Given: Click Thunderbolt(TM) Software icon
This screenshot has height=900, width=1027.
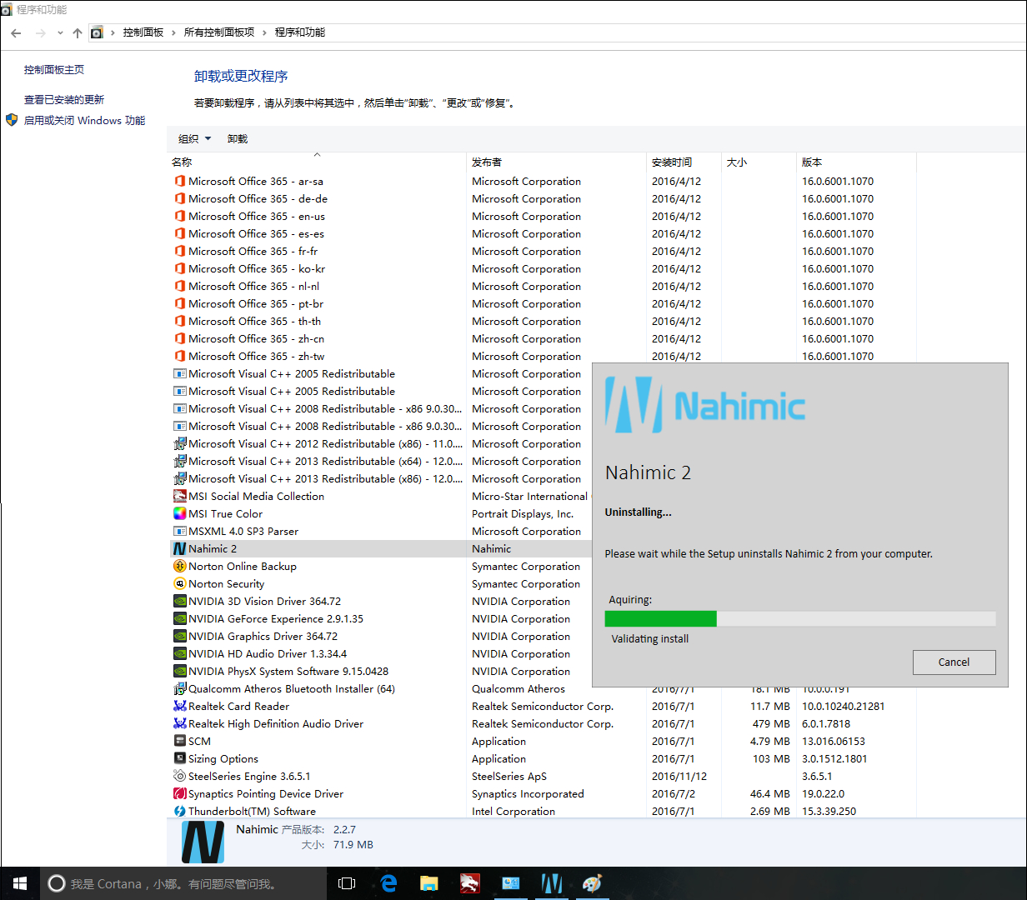Looking at the screenshot, I should point(179,812).
